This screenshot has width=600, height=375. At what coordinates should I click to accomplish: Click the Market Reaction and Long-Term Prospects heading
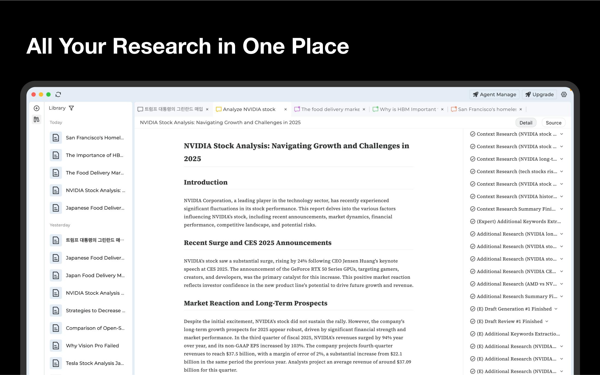point(256,303)
